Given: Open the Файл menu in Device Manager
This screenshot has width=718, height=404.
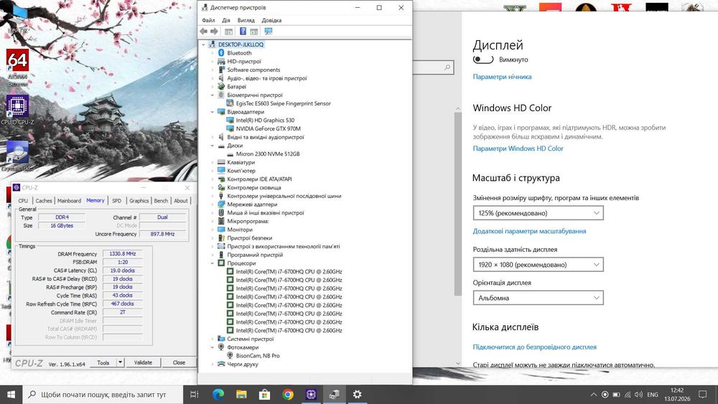Looking at the screenshot, I should coord(208,20).
